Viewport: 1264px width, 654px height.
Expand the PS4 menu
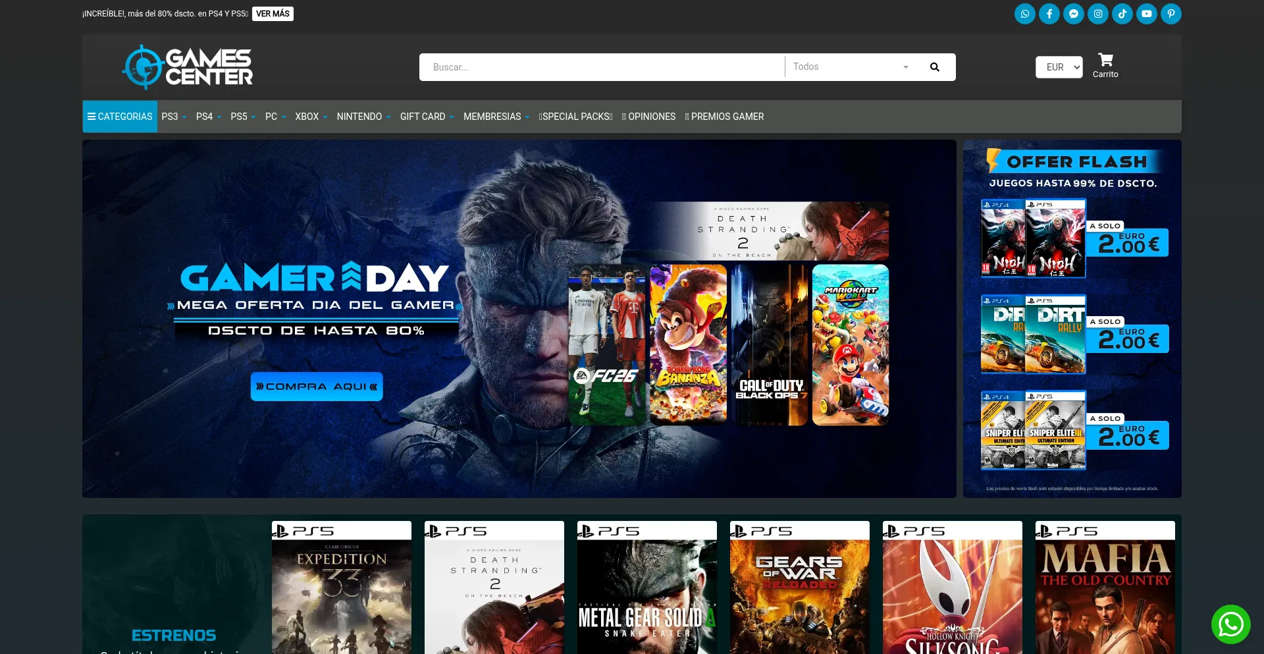[209, 117]
